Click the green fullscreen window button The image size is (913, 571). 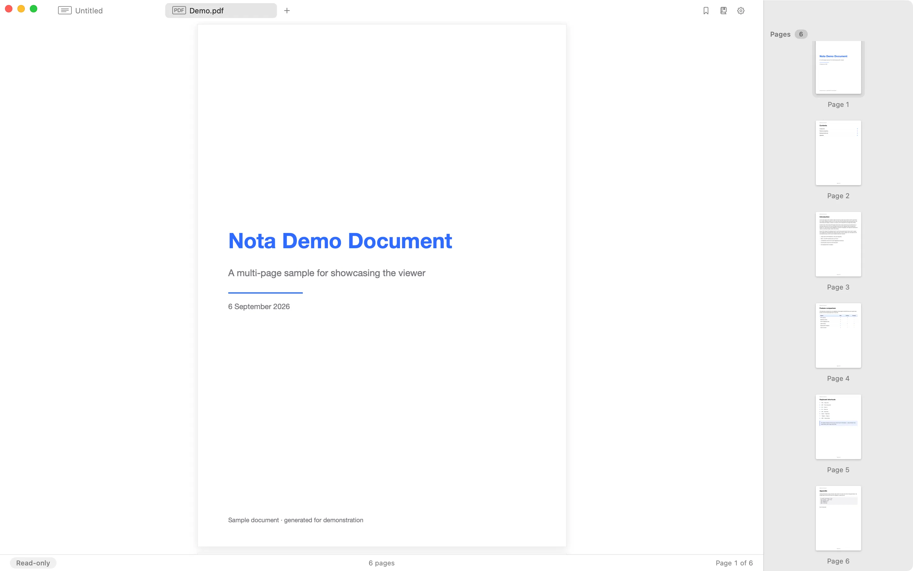[x=34, y=9]
